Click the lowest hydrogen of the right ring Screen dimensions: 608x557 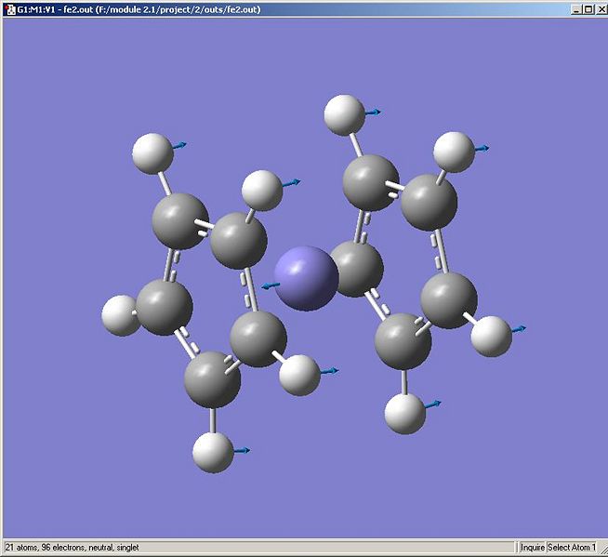coord(404,414)
